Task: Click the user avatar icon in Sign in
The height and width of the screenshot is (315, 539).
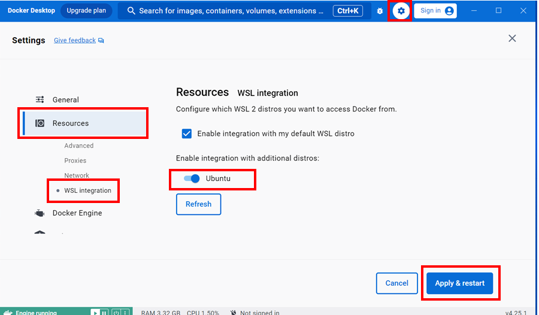Action: 449,11
